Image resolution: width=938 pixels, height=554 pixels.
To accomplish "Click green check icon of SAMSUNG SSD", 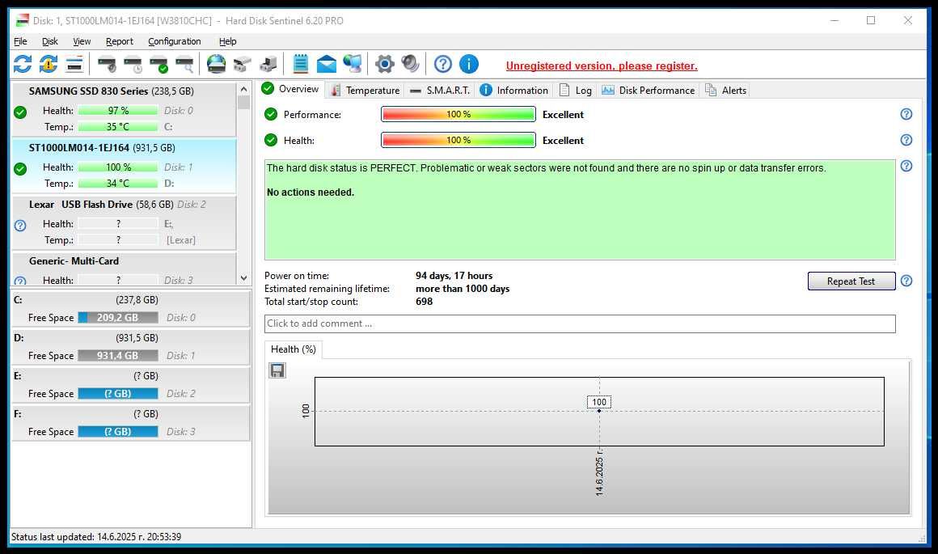I will (x=20, y=112).
